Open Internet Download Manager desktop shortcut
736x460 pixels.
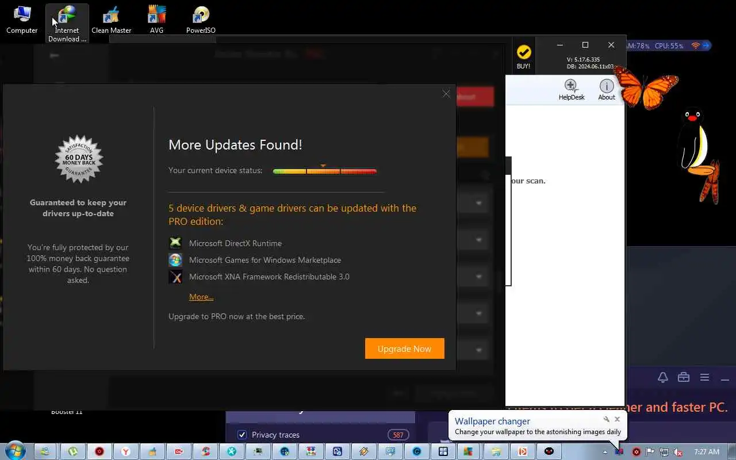point(67,23)
